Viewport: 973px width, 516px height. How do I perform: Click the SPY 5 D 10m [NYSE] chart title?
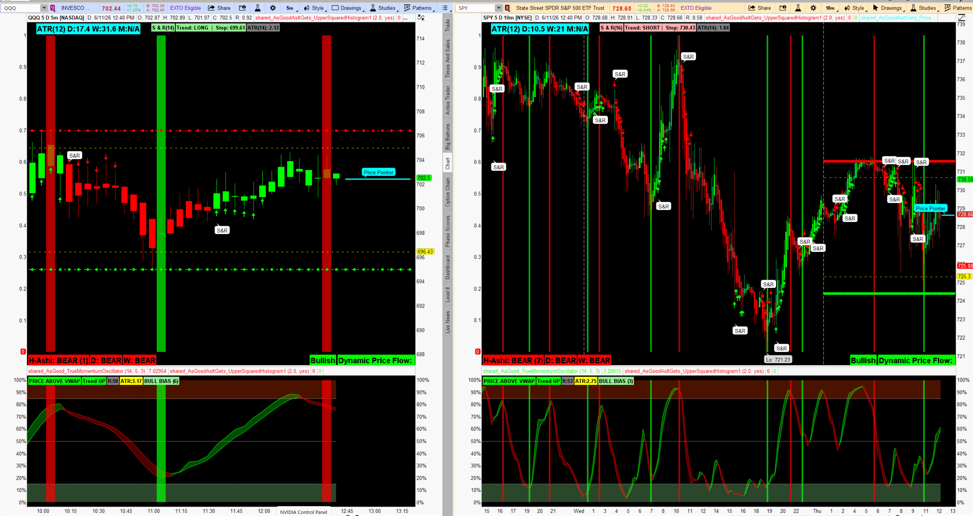coord(507,18)
